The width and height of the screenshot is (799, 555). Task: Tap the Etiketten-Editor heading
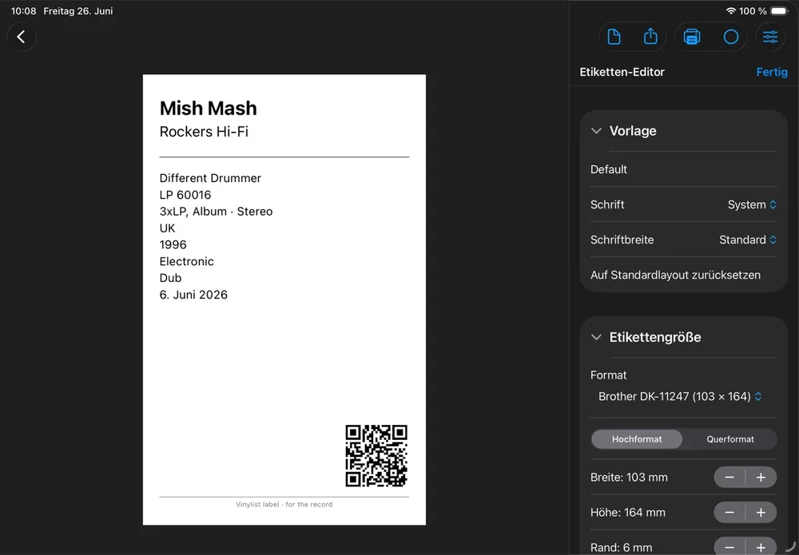pyautogui.click(x=622, y=72)
